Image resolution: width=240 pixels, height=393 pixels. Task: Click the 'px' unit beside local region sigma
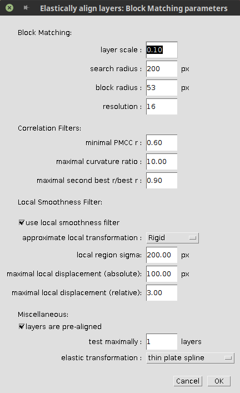(x=185, y=255)
